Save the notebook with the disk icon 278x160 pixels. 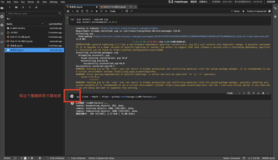tap(68, 11)
